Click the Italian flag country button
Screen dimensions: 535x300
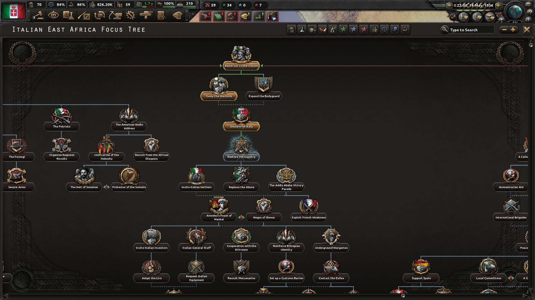click(x=13, y=11)
